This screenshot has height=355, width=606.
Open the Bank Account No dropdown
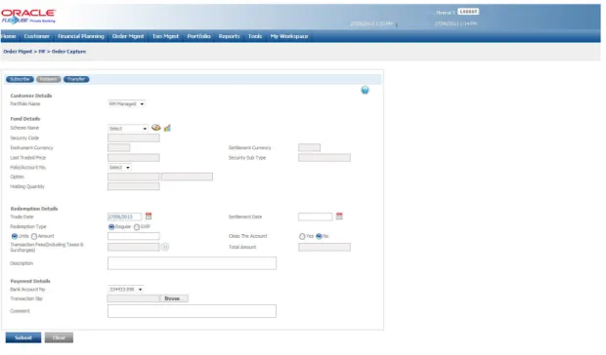(126, 289)
